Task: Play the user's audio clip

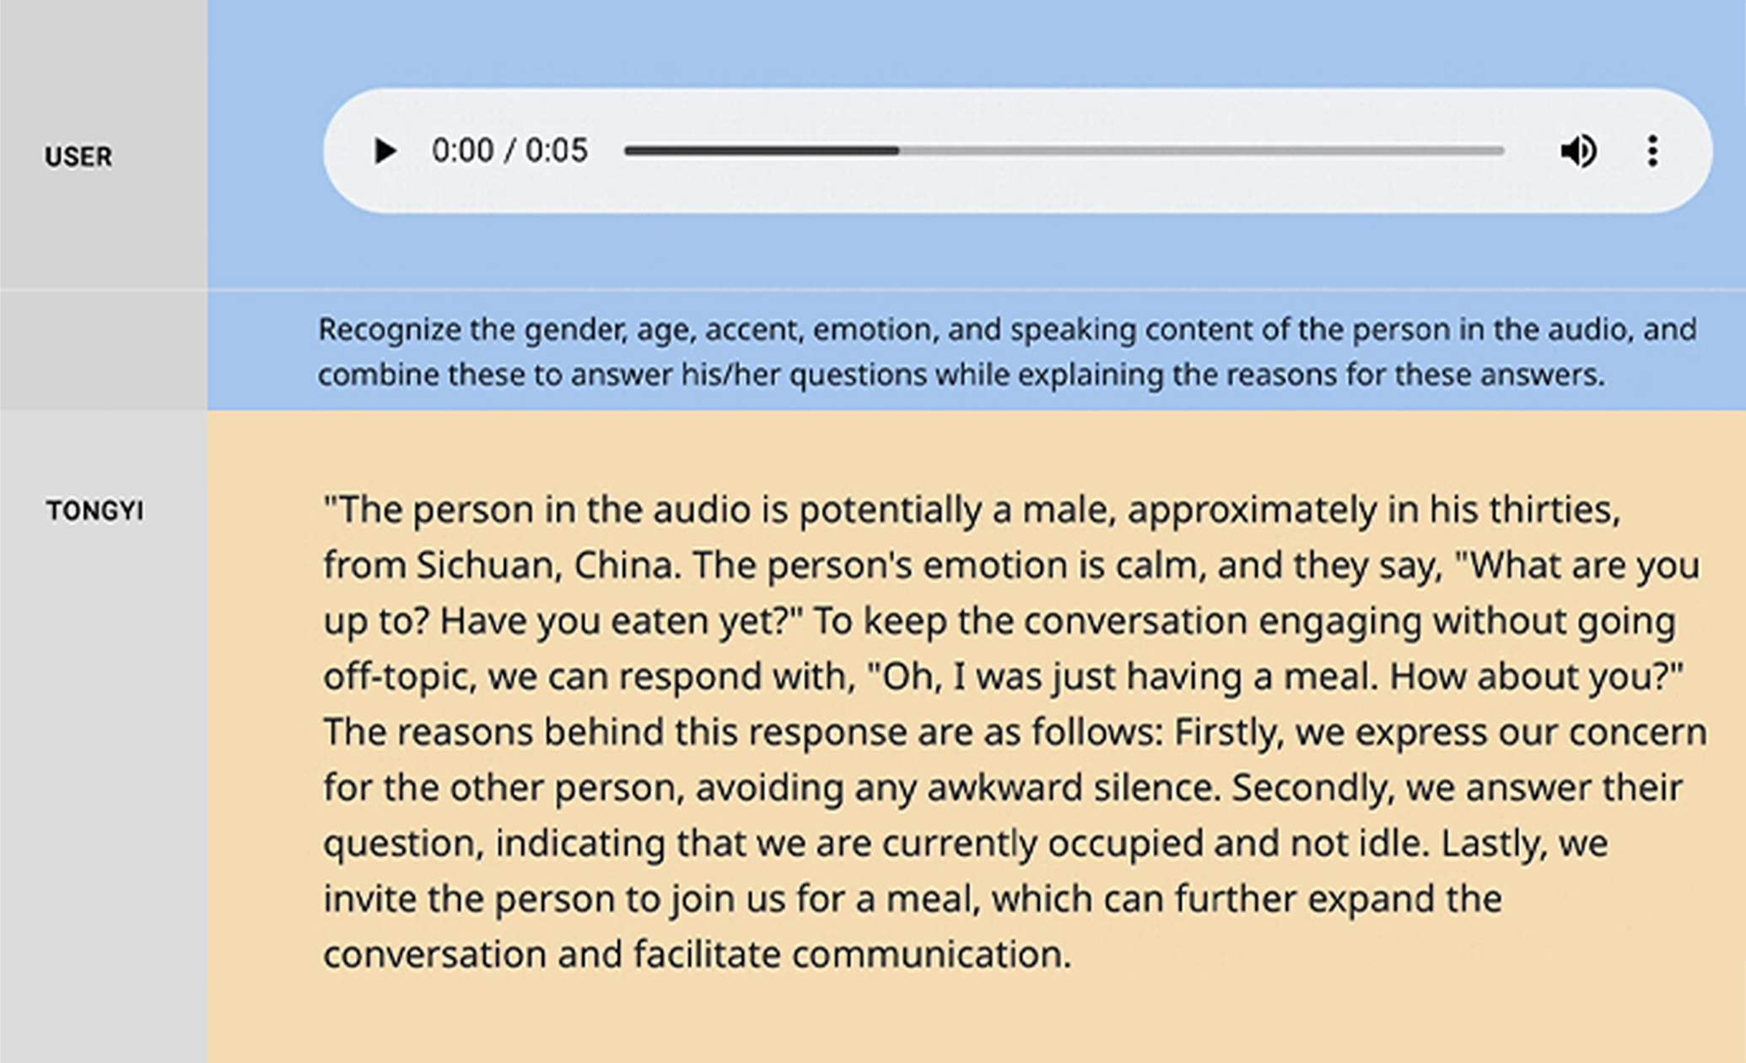Action: (x=385, y=151)
